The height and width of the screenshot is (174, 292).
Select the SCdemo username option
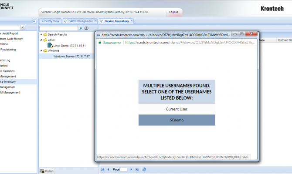tap(177, 120)
